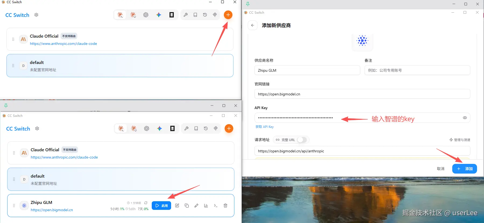Viewport: 484px width, 223px height.
Task: Click the 1 分钟前 timestamp
Action: 134,203
